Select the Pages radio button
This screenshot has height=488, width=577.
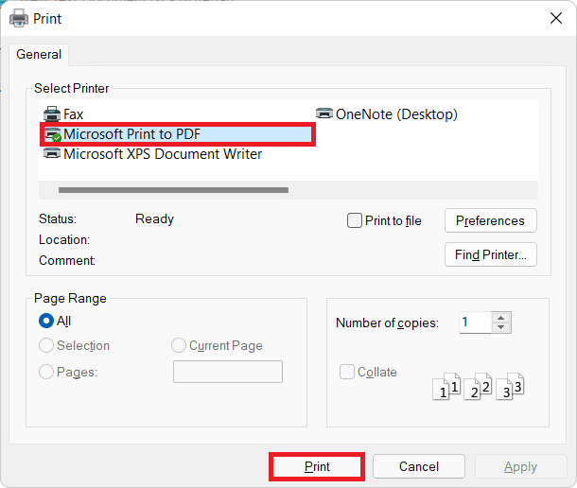tap(46, 372)
